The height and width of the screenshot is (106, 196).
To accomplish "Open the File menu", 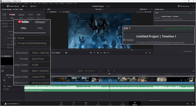I will pos(13,3).
